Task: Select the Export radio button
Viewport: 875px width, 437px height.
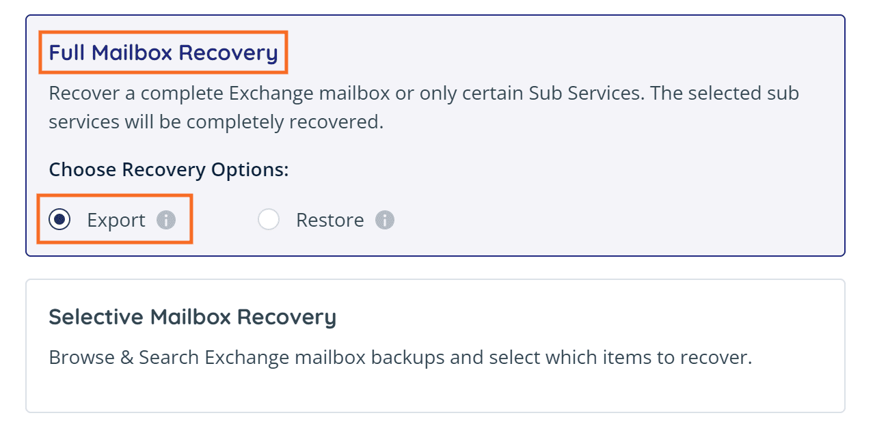Action: (x=60, y=220)
